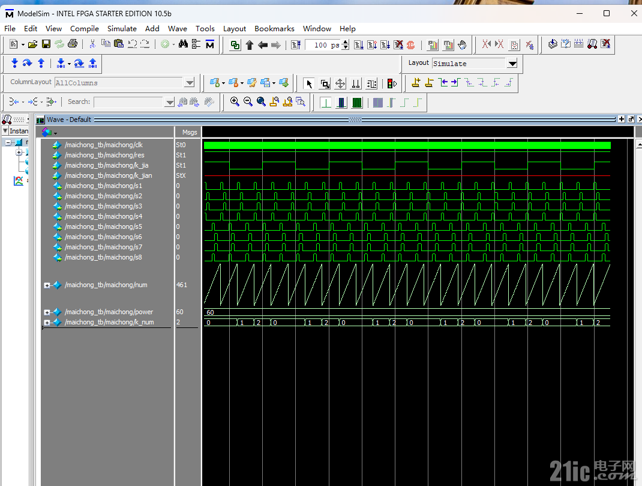
Task: Increase run length with stepper up arrow
Action: tap(346, 42)
